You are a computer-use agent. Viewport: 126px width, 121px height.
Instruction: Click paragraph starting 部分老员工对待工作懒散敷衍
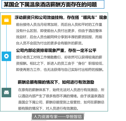click(x=60, y=63)
